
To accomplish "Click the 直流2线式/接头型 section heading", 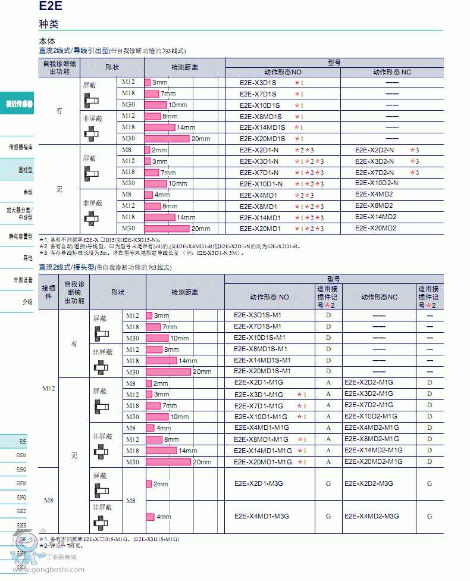I will [x=67, y=267].
